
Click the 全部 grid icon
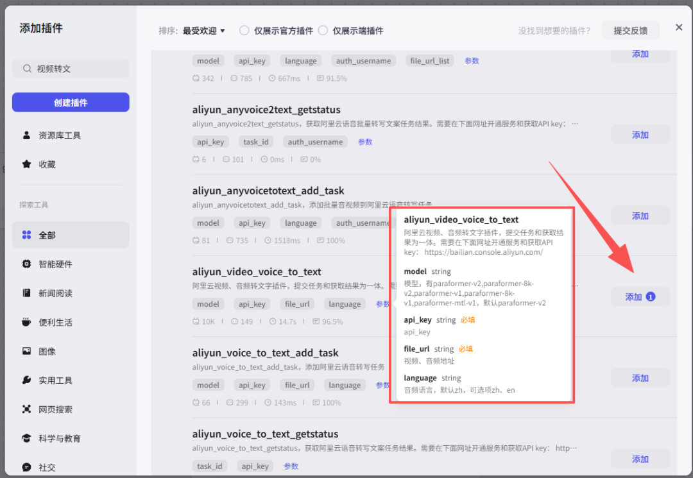pyautogui.click(x=26, y=235)
